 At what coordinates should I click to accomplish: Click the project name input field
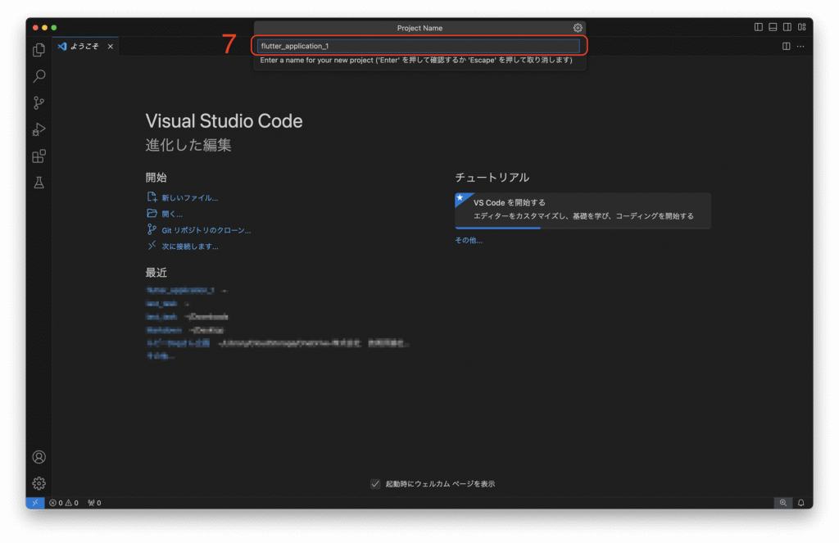tap(419, 46)
